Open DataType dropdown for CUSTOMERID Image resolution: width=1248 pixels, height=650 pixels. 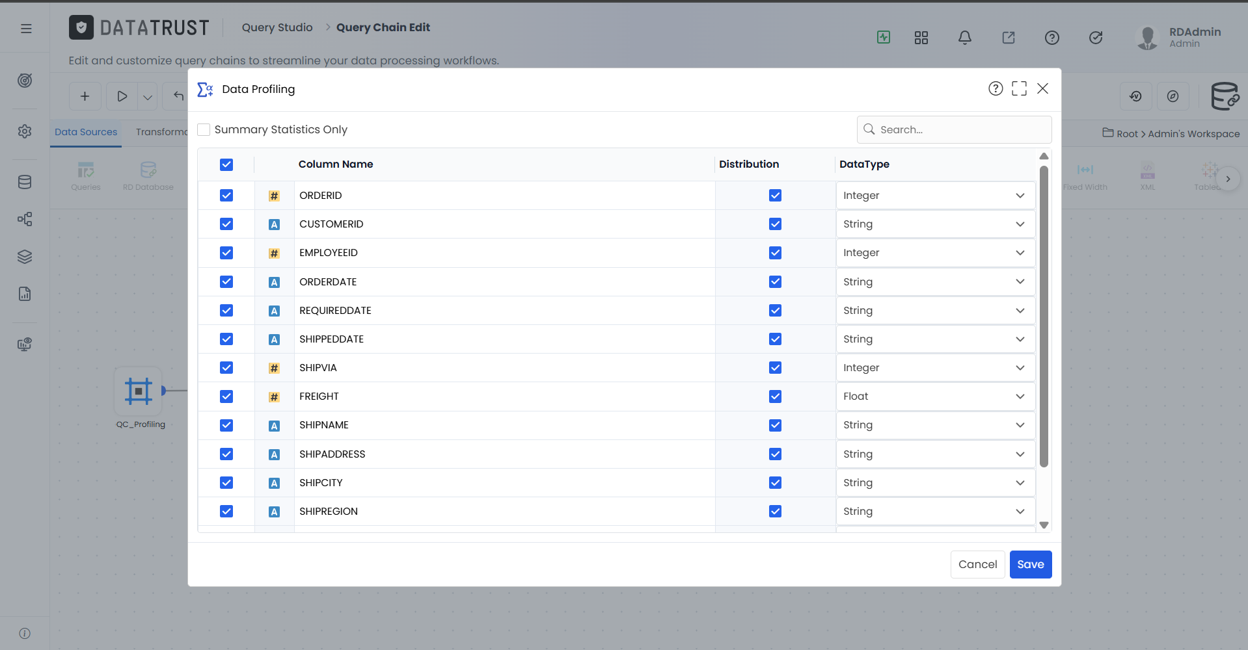pos(935,224)
